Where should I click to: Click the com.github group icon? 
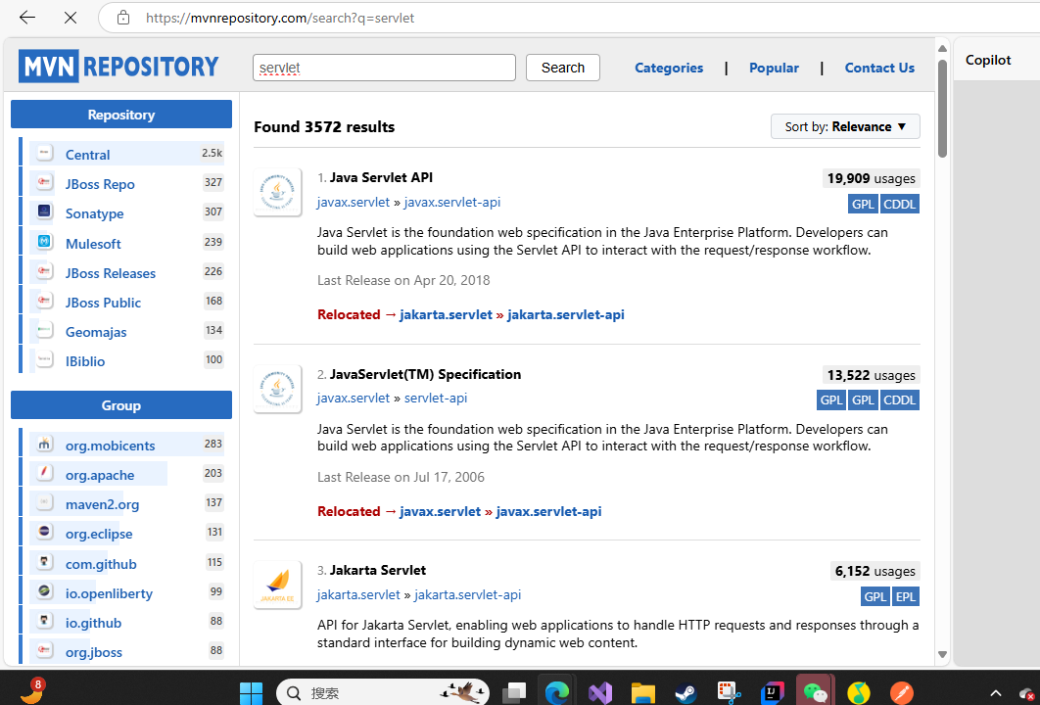pyautogui.click(x=44, y=562)
